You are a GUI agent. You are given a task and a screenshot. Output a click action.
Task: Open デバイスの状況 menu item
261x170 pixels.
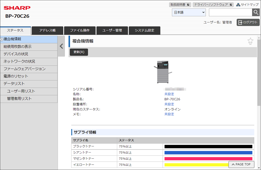coord(29,54)
